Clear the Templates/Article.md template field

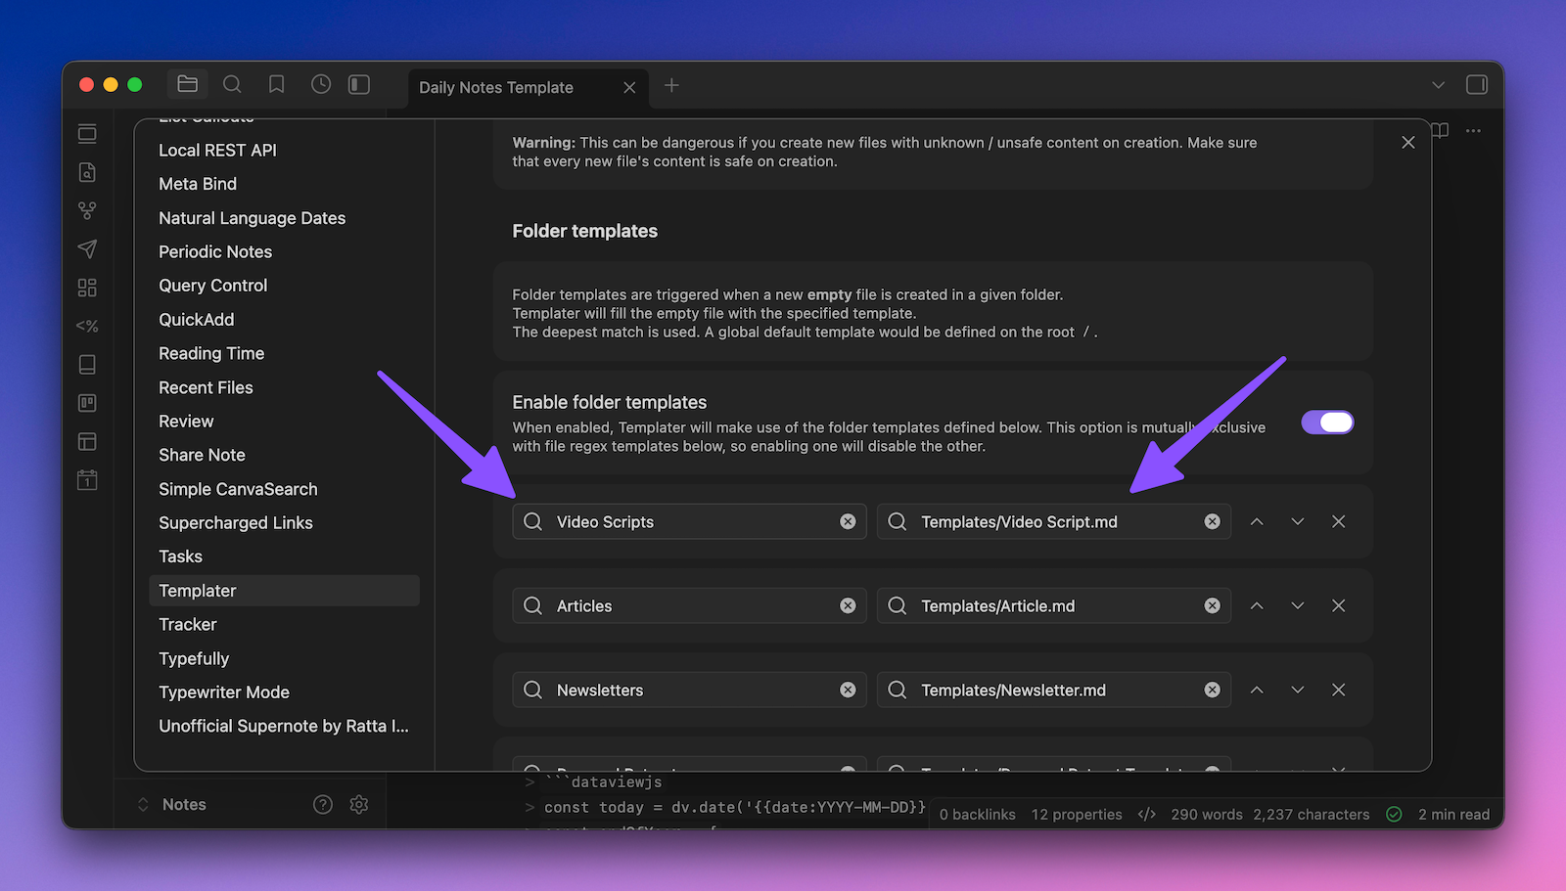pos(1212,606)
